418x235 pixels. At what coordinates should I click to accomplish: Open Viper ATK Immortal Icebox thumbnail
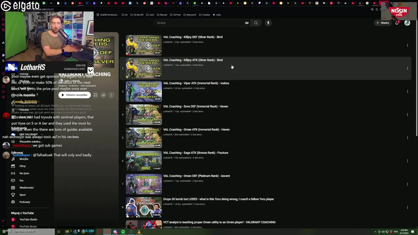(x=144, y=91)
